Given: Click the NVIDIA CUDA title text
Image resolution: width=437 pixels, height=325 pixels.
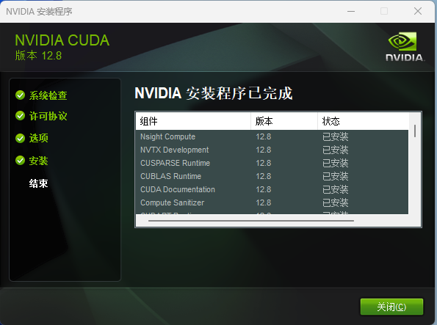Looking at the screenshot, I should (x=62, y=40).
